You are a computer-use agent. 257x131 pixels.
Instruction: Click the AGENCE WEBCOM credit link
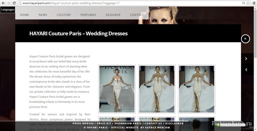(157, 127)
